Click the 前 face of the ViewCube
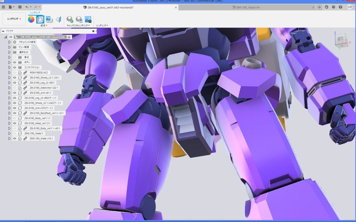Viewport: 356px width, 222px height. click(x=340, y=39)
